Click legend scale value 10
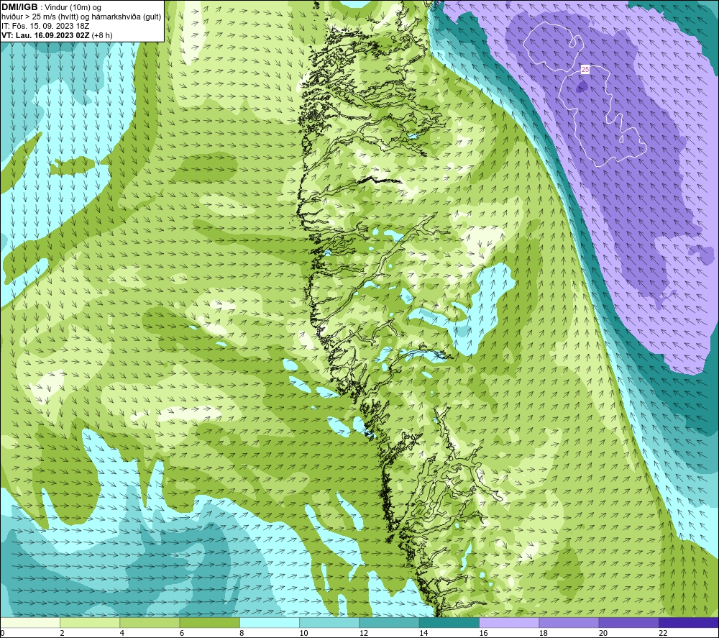 coord(303,633)
